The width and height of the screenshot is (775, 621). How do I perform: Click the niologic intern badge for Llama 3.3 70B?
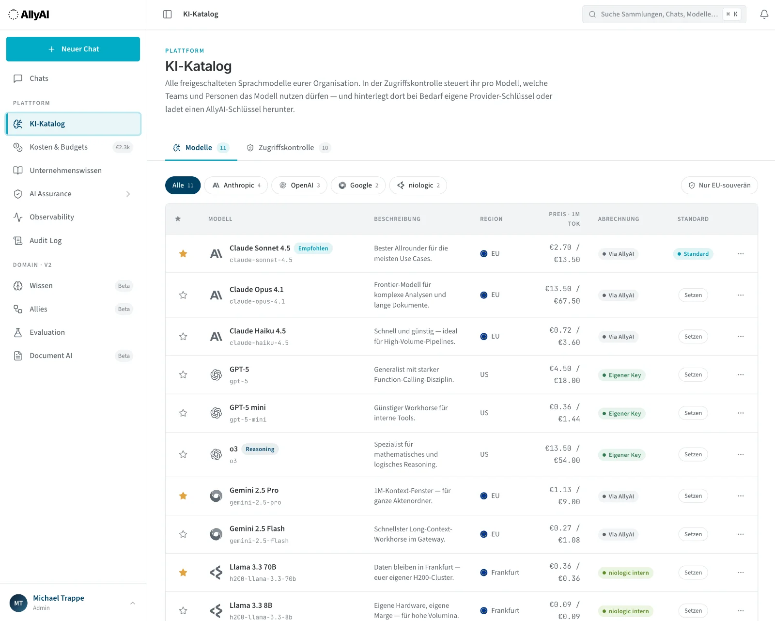point(626,573)
